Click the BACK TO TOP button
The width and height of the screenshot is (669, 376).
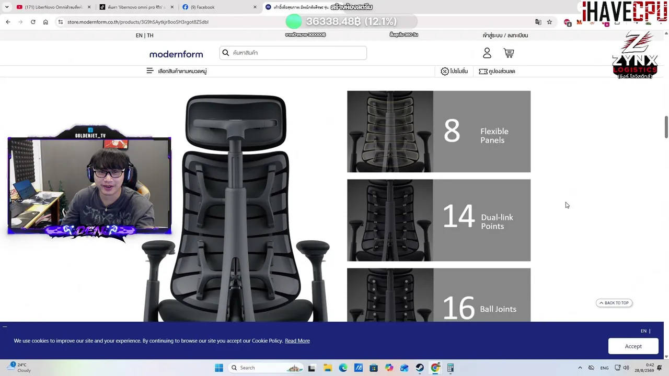(614, 303)
